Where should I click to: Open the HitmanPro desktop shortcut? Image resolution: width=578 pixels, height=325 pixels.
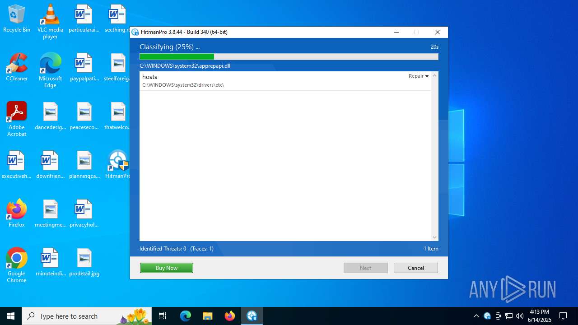point(117,165)
